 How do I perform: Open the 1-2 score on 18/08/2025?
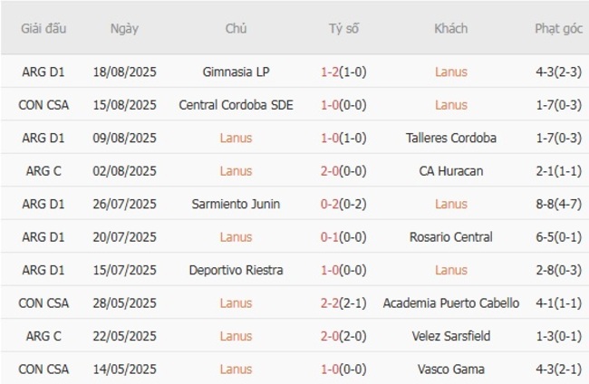click(331, 72)
